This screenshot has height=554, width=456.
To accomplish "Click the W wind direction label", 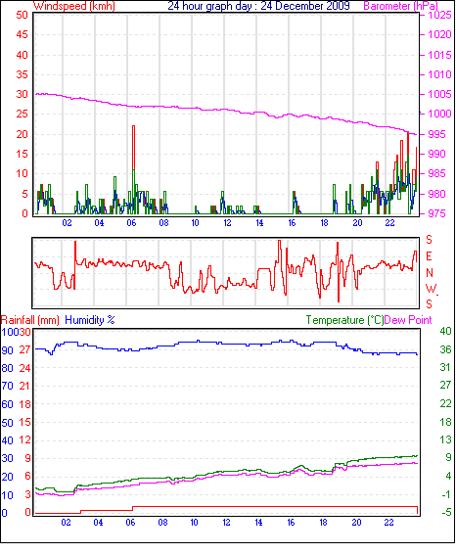I will pyautogui.click(x=431, y=289).
